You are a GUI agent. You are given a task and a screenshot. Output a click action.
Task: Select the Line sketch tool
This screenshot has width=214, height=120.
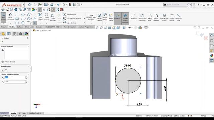[17, 14]
